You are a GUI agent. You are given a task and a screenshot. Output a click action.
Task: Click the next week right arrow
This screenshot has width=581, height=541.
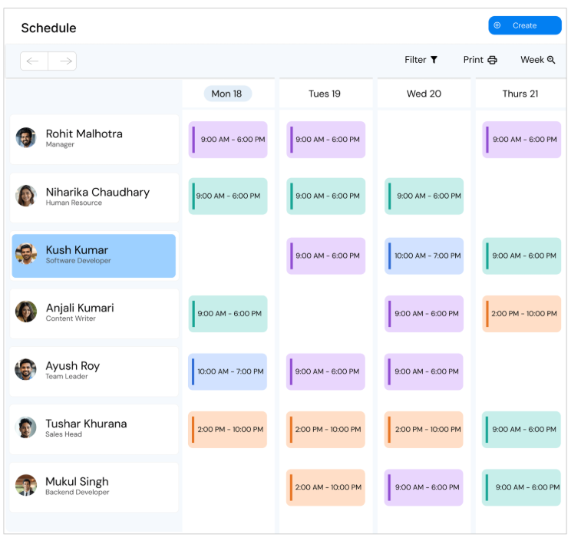[x=63, y=61]
